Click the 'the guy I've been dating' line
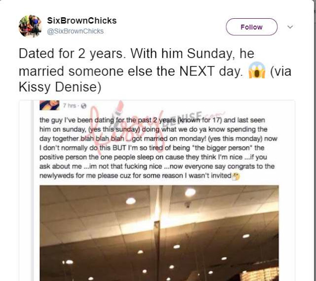The width and height of the screenshot is (316, 281). point(152,120)
